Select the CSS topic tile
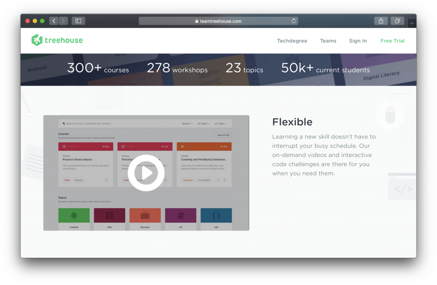The width and height of the screenshot is (437, 285). tap(216, 219)
